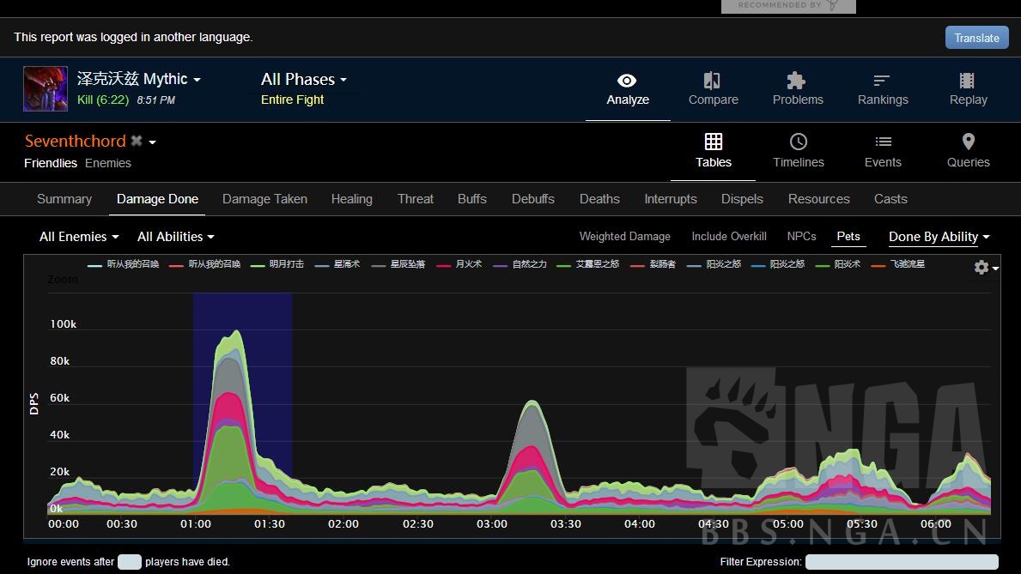
Task: Open the Interrupts tab
Action: click(x=670, y=199)
